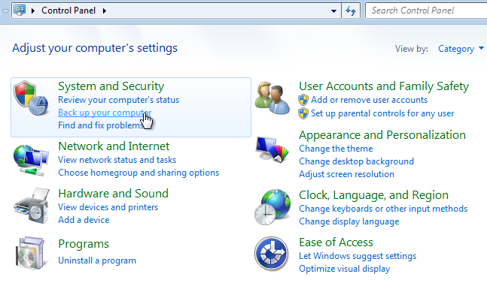
Task: Select Add or remove user accounts text
Action: (369, 100)
